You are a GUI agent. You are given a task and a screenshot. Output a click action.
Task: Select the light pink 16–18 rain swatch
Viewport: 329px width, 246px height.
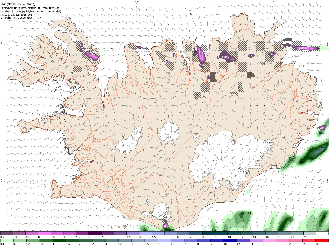click(x=269, y=240)
